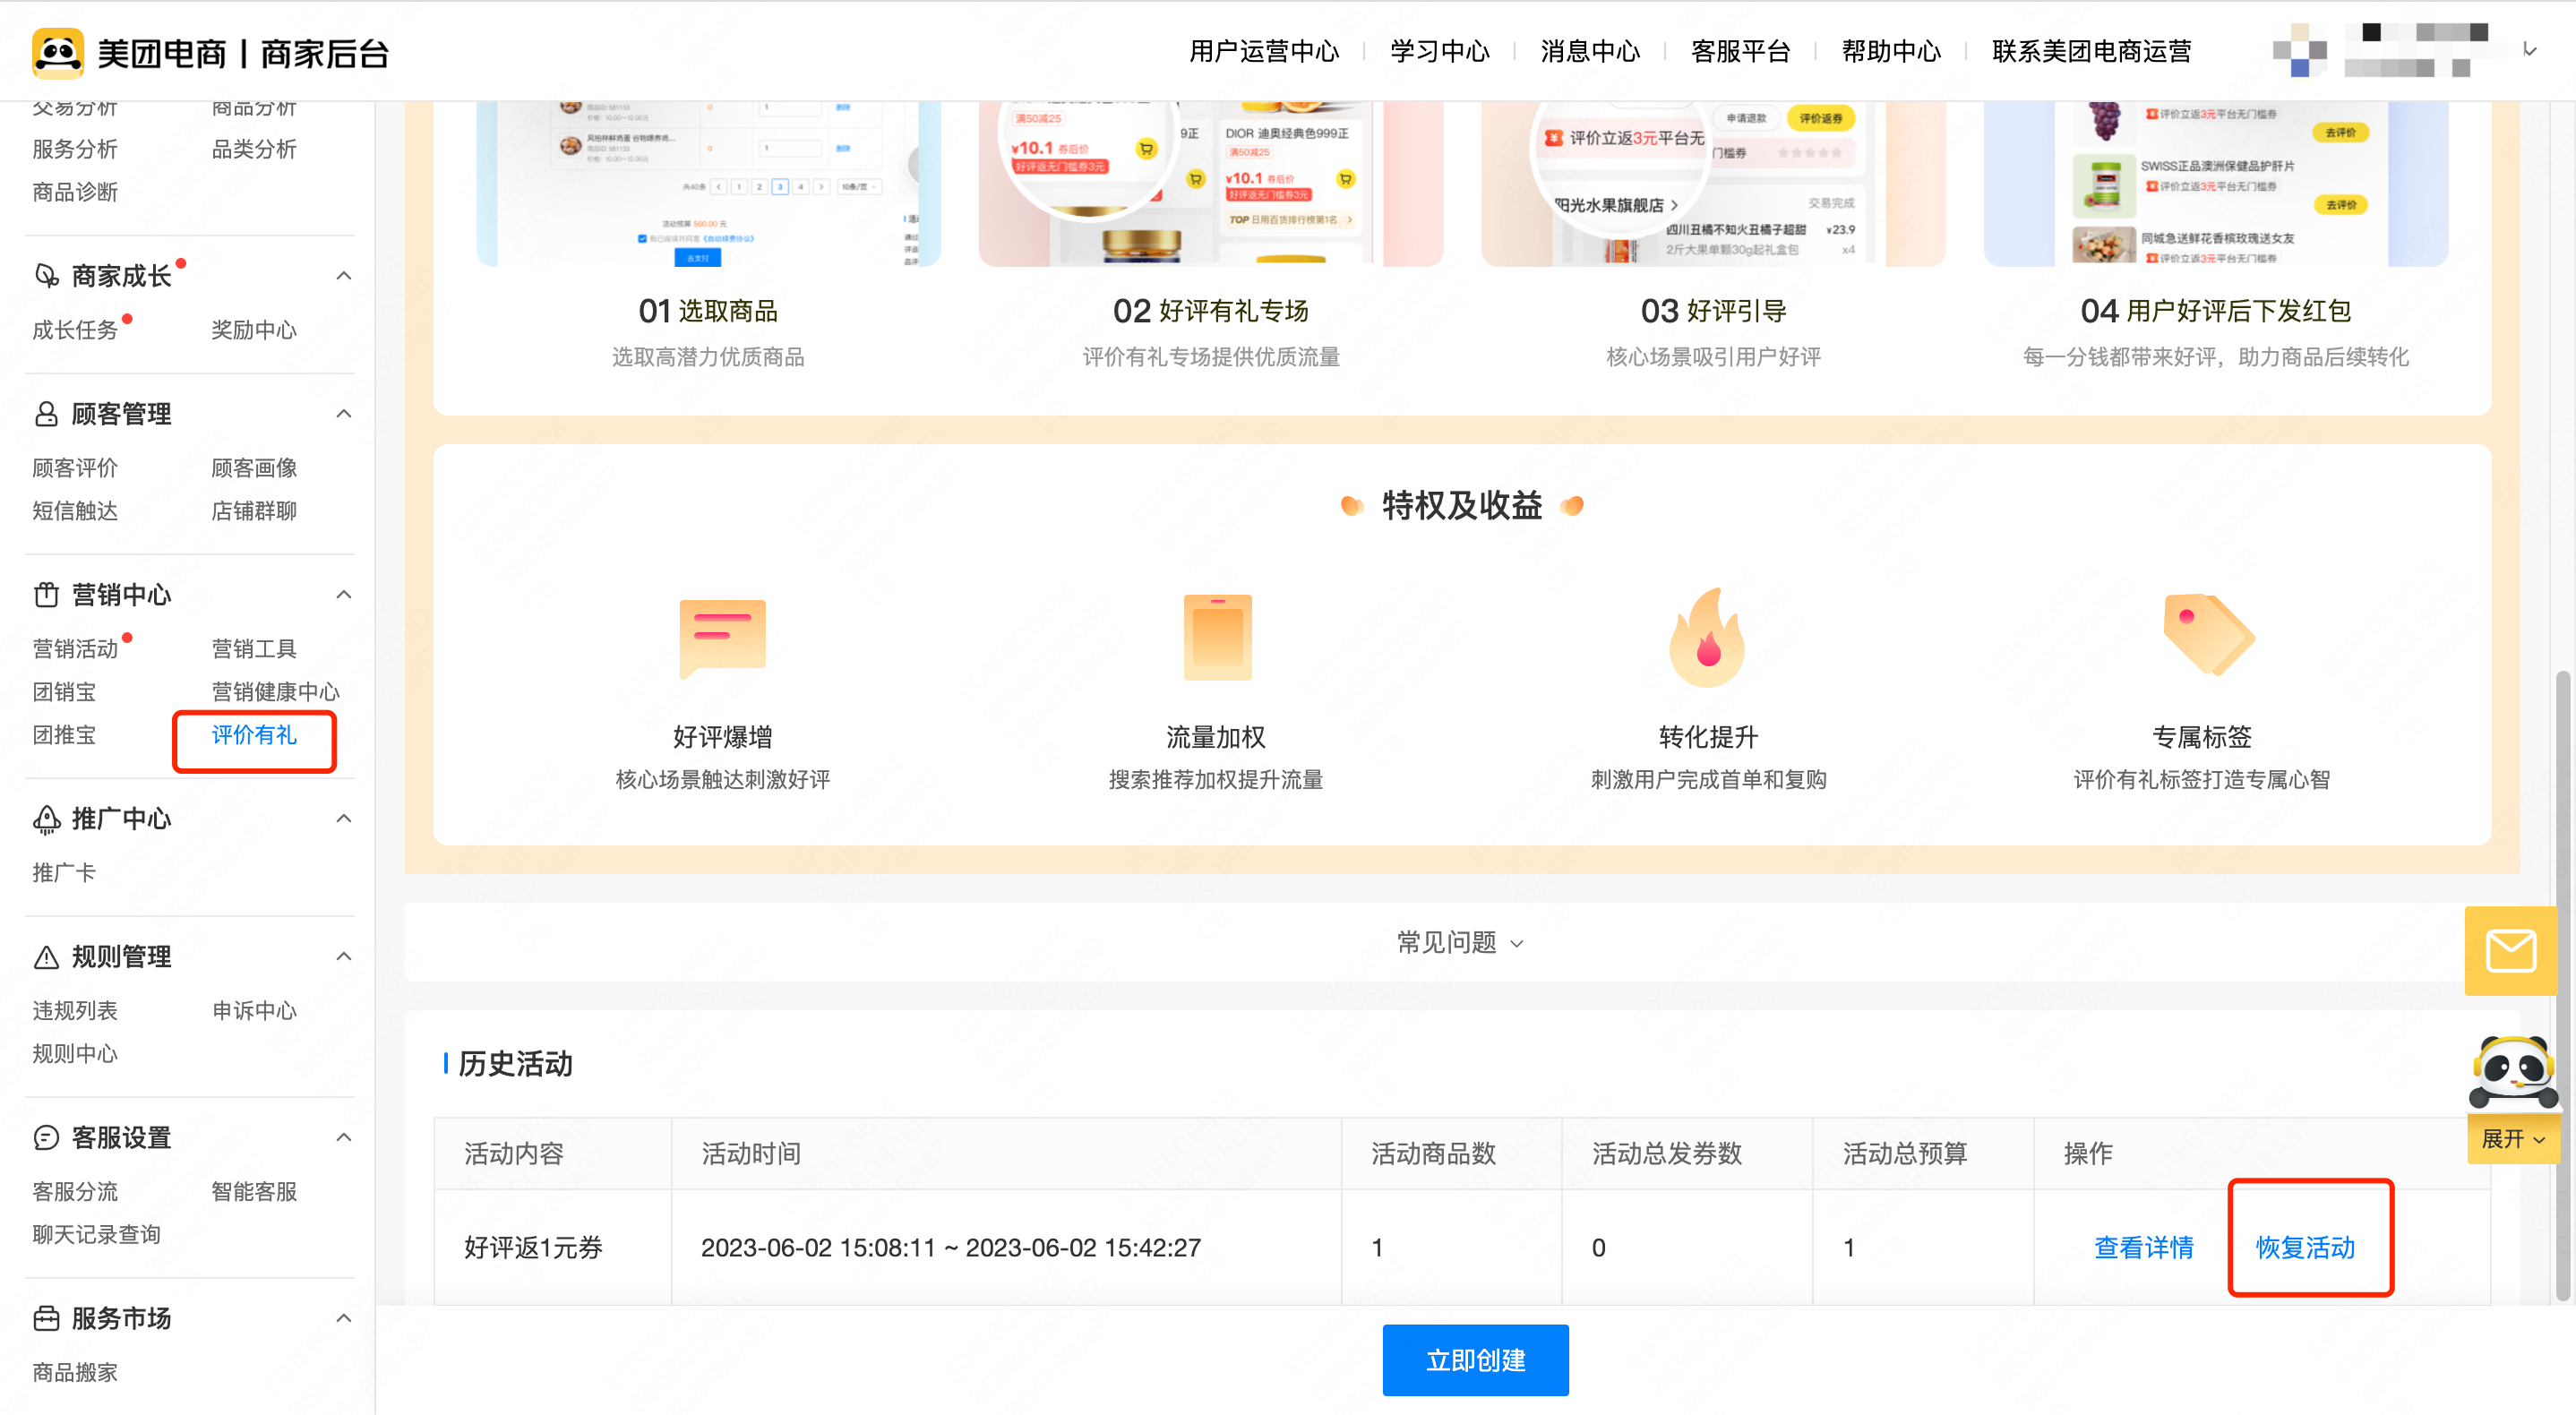Click the Meituan panda logo icon
The height and width of the screenshot is (1415, 2576).
58,53
